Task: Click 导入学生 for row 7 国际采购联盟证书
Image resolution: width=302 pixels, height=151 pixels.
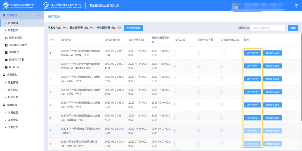Action: (x=253, y=131)
